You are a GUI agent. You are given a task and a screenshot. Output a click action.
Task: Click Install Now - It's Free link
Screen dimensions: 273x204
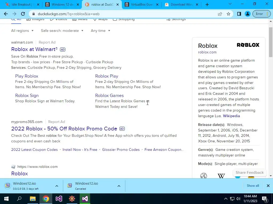(80, 150)
